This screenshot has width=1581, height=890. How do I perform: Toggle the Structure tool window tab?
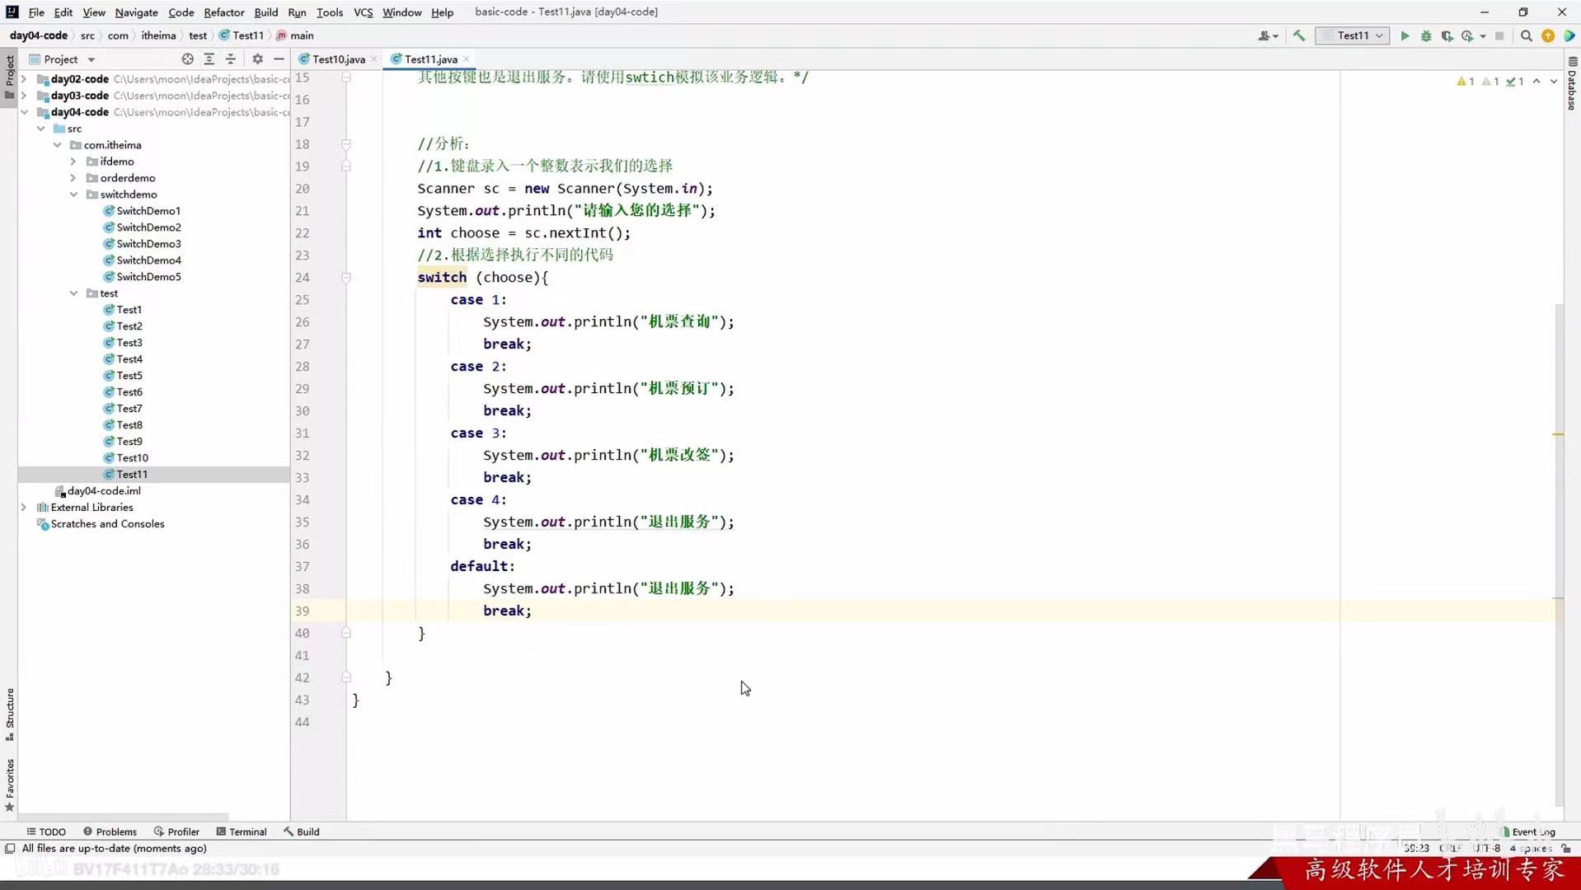[9, 715]
